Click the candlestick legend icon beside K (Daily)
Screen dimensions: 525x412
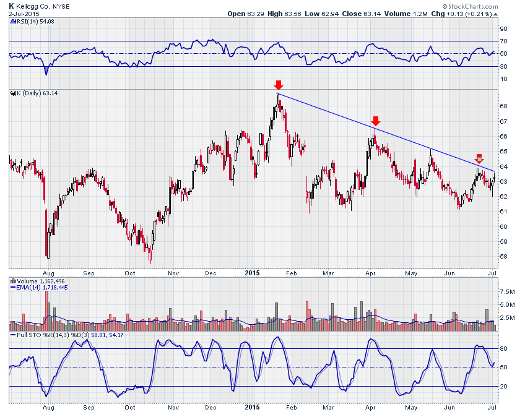point(13,93)
